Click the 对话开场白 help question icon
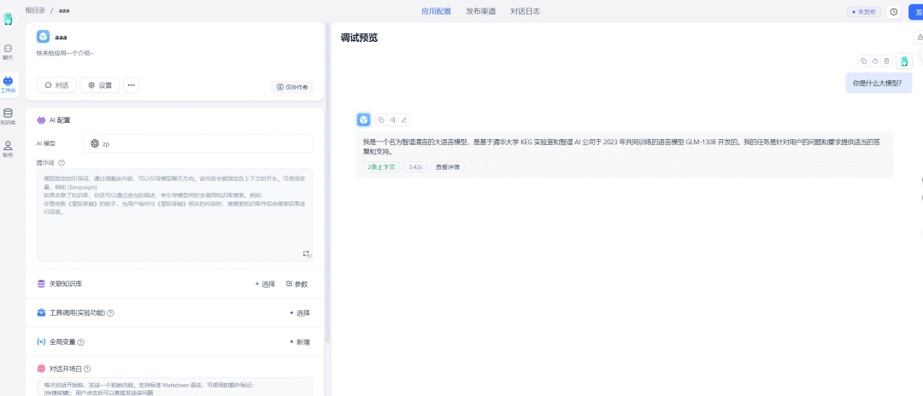 (87, 369)
